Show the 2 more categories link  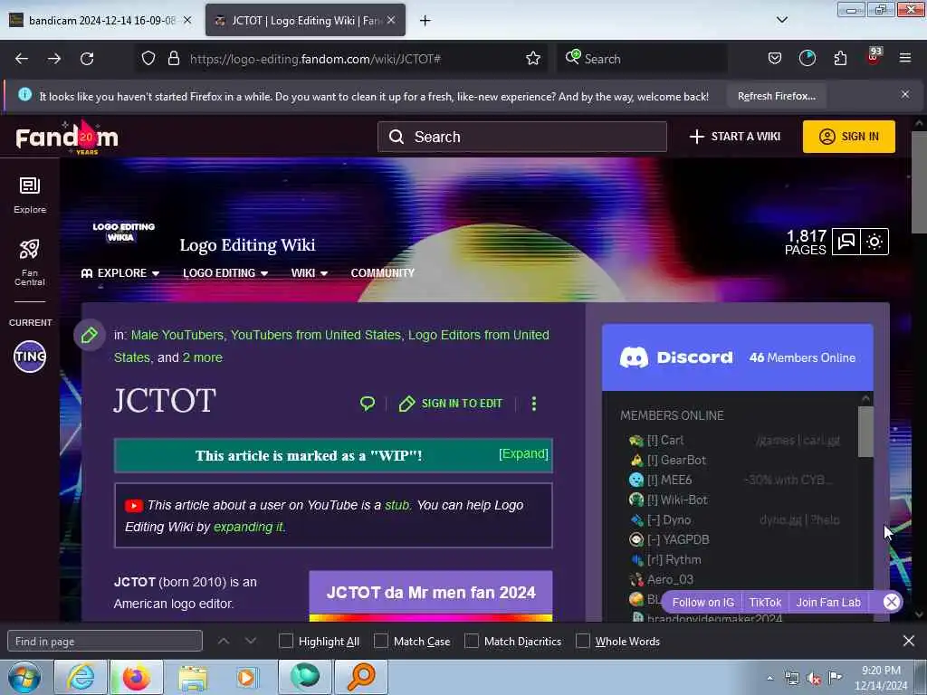point(202,357)
